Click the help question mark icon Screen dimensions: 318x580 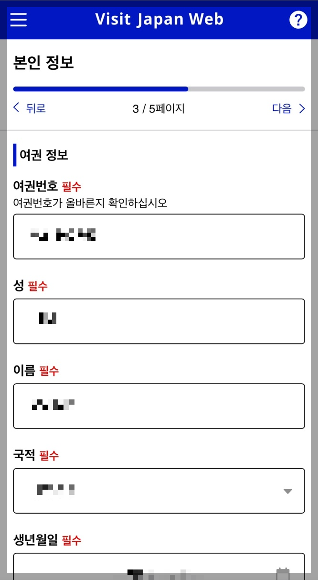click(x=298, y=20)
